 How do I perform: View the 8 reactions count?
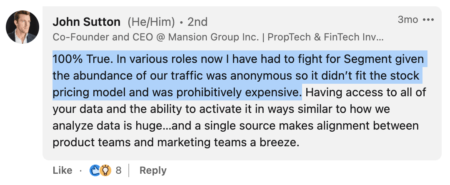point(119,170)
